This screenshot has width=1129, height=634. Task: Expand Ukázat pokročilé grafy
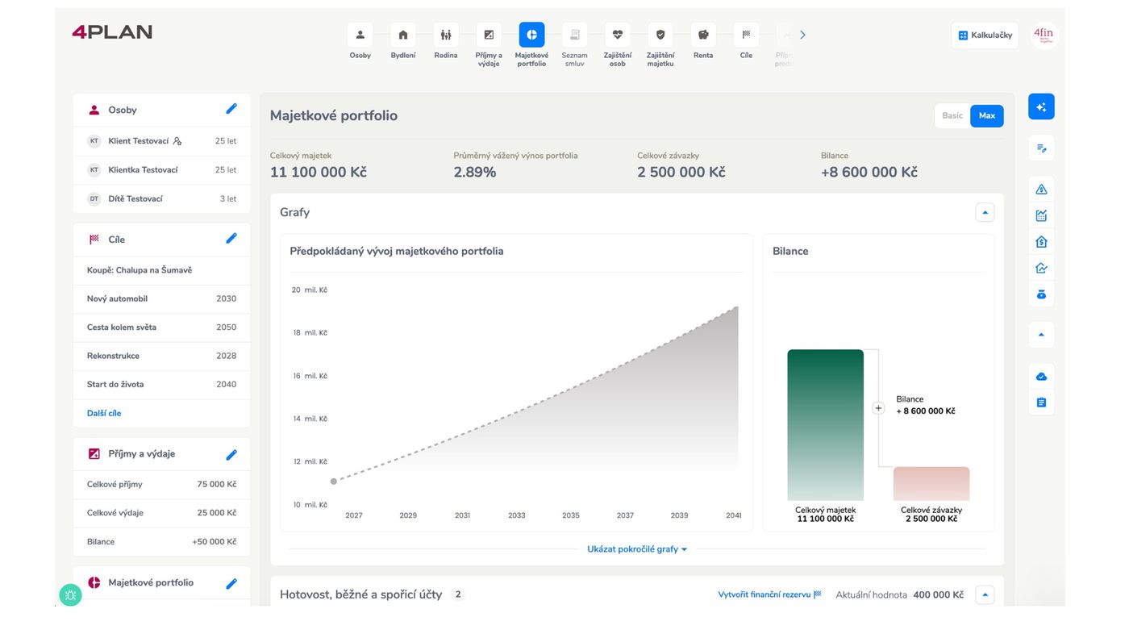(x=636, y=548)
